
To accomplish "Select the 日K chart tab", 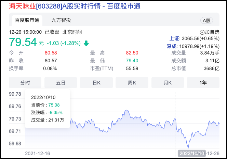I will pos(96,83).
